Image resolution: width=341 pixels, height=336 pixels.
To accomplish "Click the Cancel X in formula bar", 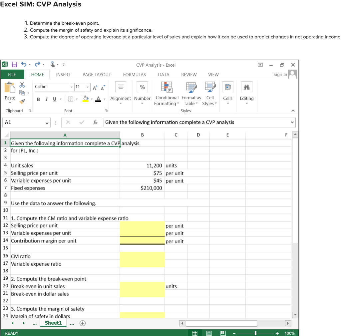I will click(x=68, y=122).
